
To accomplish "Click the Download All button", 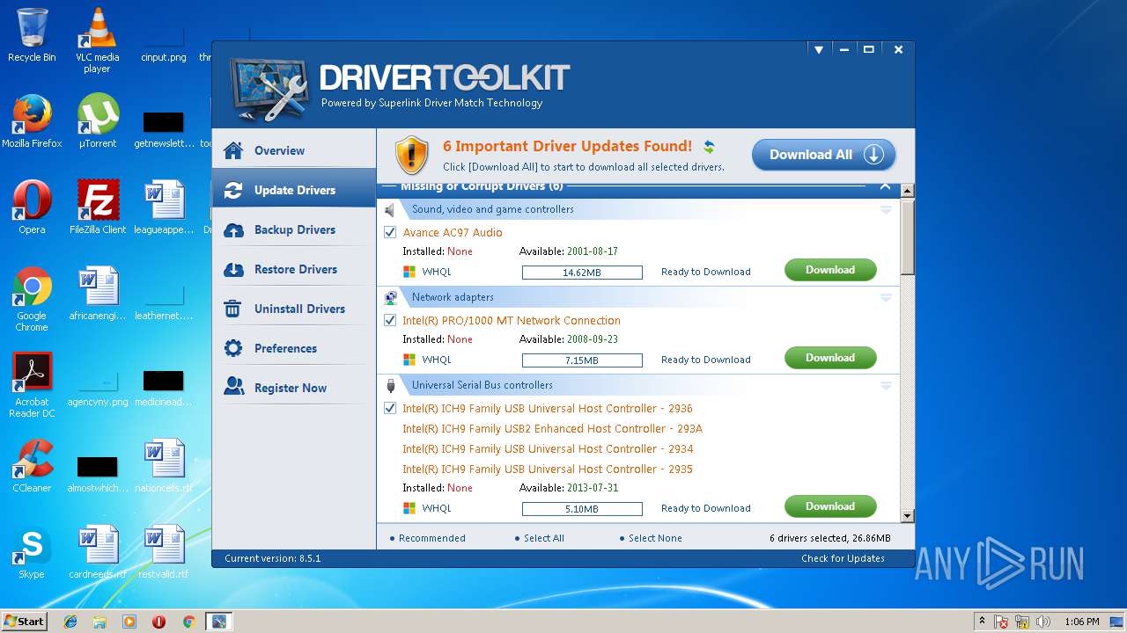I will click(823, 155).
